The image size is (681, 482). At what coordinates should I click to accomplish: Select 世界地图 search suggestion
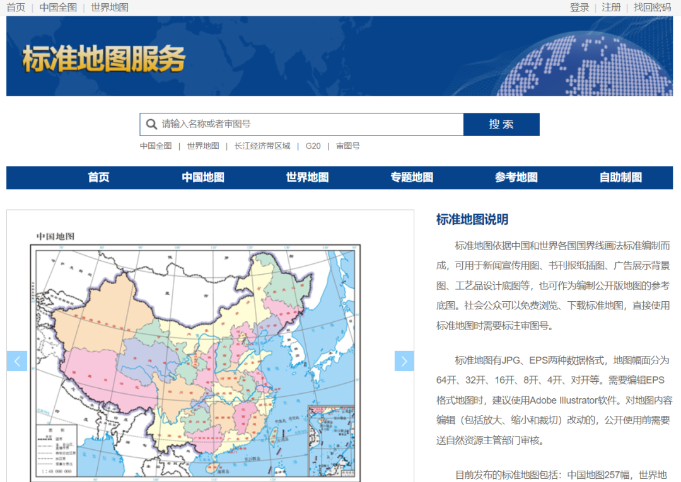point(203,146)
